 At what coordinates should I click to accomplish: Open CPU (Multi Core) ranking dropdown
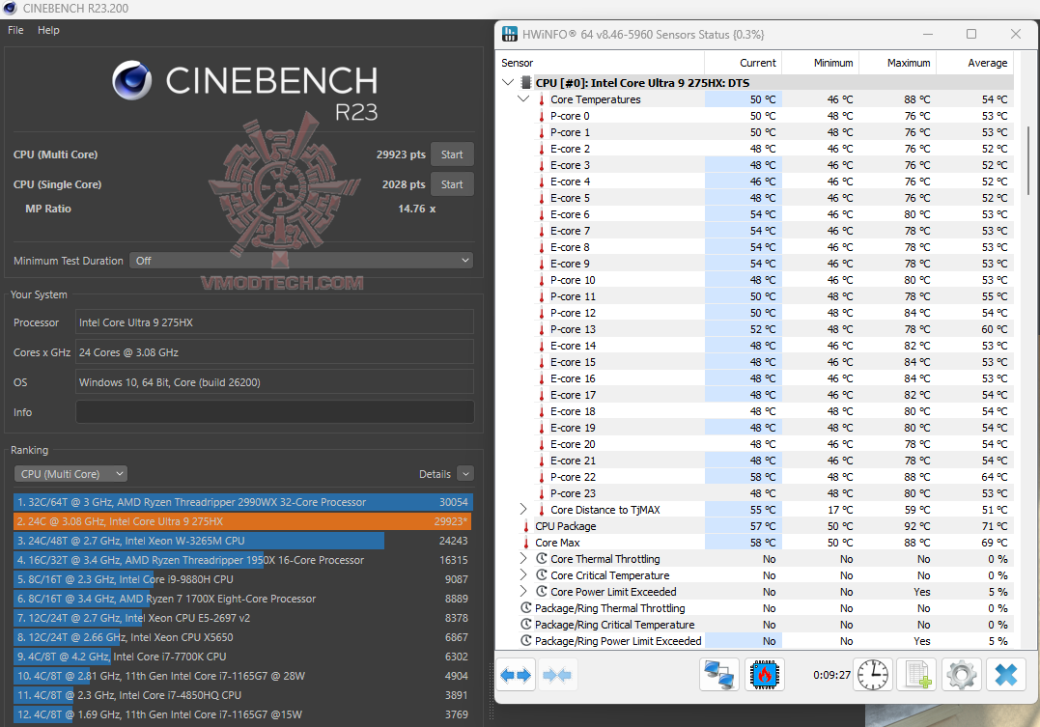(x=70, y=474)
